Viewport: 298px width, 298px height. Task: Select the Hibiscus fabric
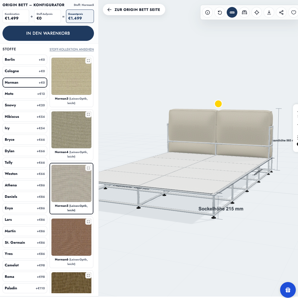click(25, 117)
